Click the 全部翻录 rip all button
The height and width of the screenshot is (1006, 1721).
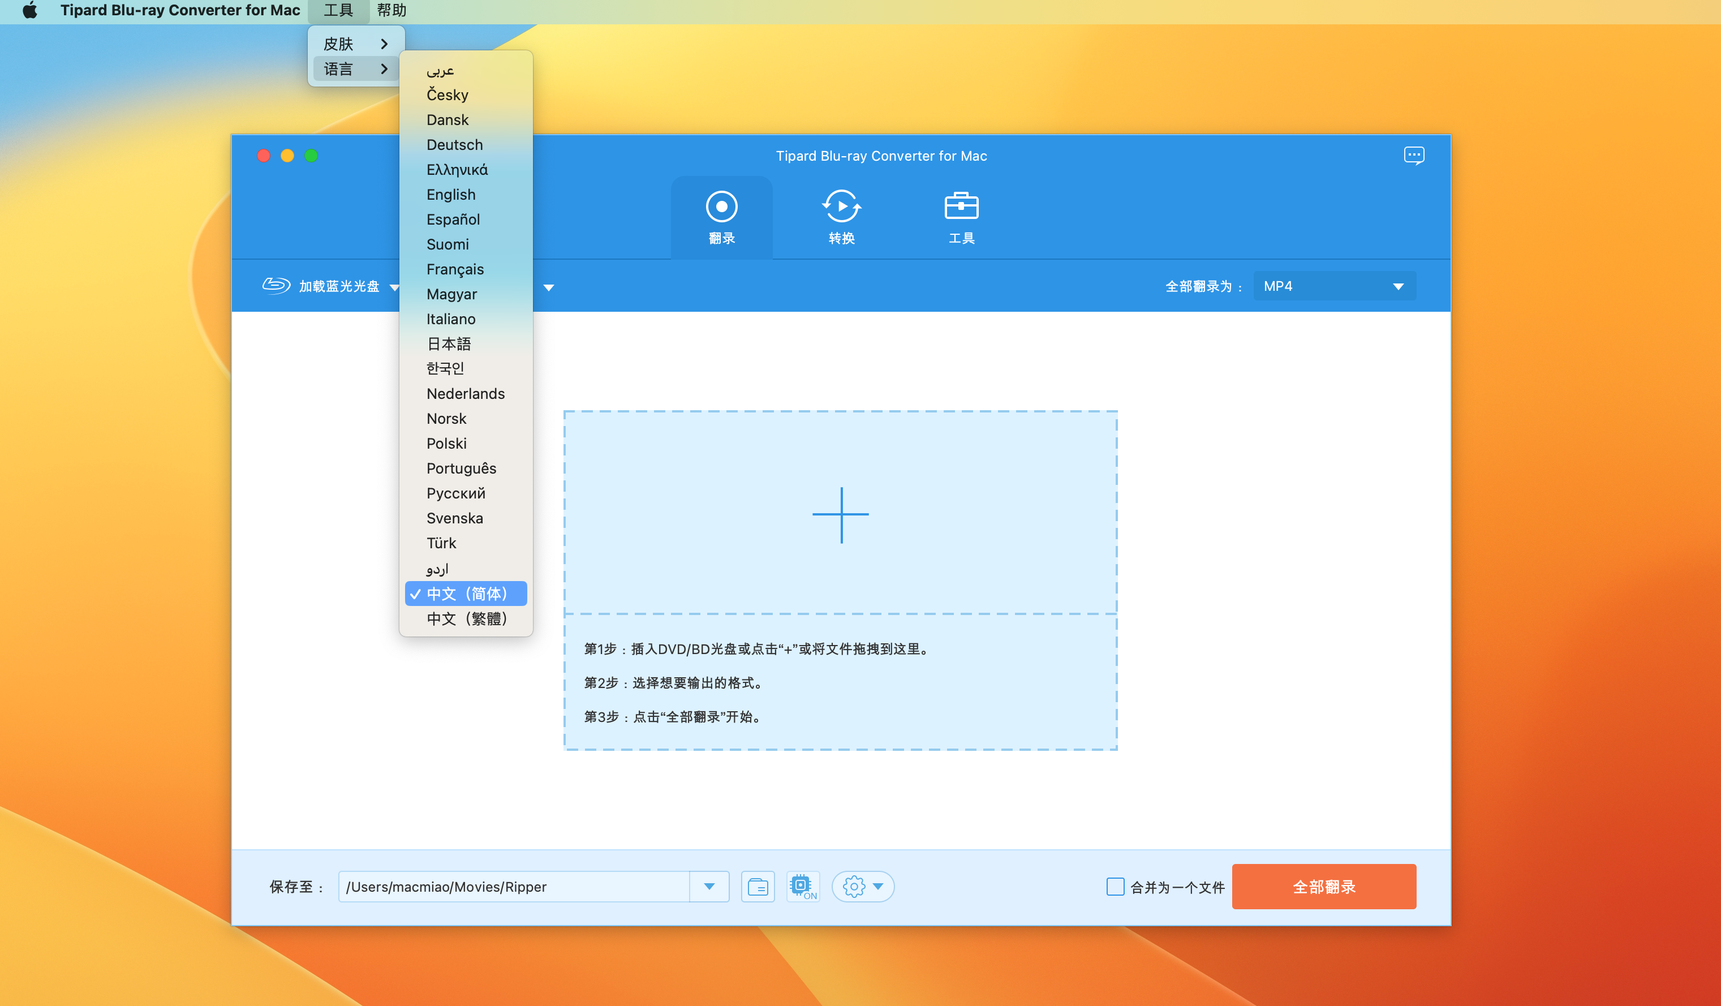tap(1323, 887)
